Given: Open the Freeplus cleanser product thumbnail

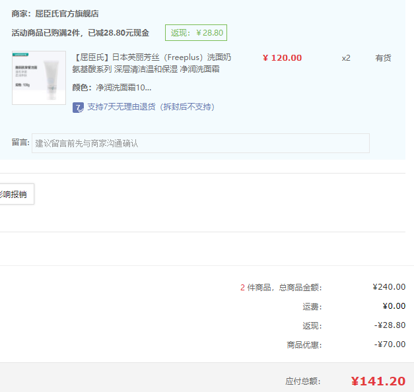Looking at the screenshot, I should (39, 78).
